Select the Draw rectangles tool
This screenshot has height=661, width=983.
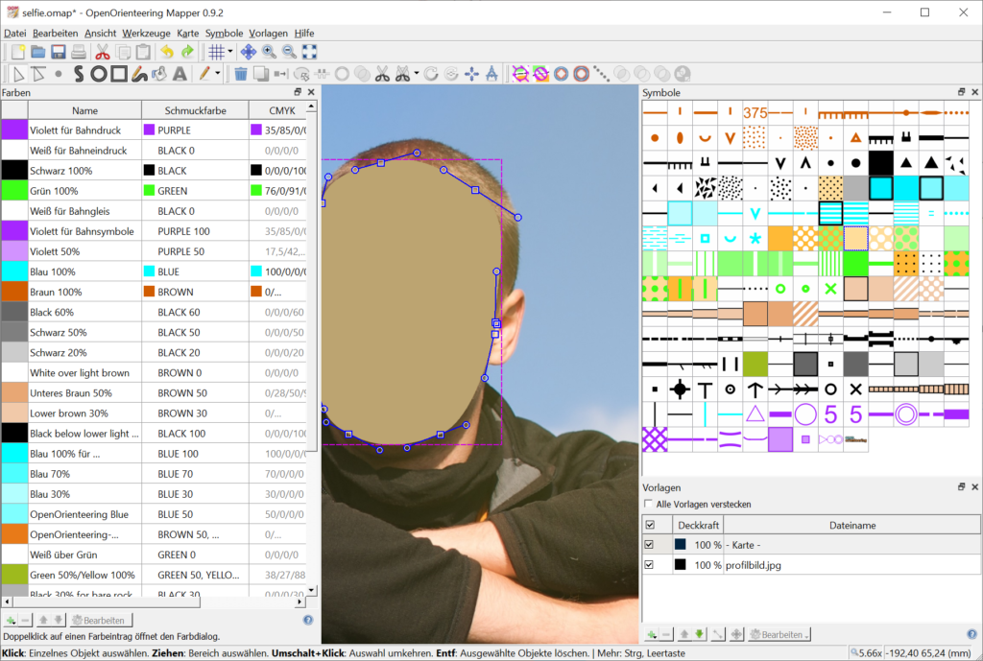coord(119,73)
